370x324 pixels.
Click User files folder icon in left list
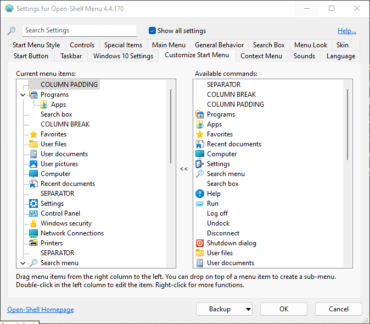tap(33, 144)
